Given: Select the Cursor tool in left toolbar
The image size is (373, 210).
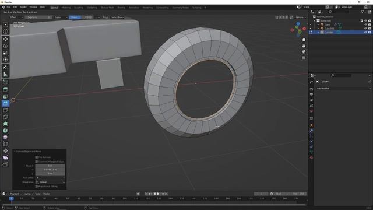Looking at the screenshot, I should click(5, 31).
